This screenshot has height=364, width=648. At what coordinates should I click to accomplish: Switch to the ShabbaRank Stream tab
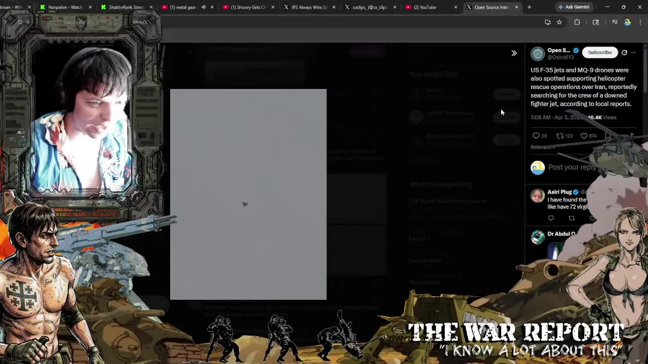tap(126, 7)
